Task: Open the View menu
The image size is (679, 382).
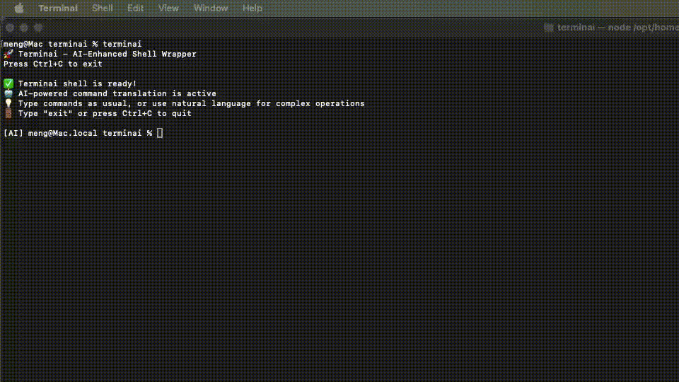Action: pyautogui.click(x=168, y=8)
